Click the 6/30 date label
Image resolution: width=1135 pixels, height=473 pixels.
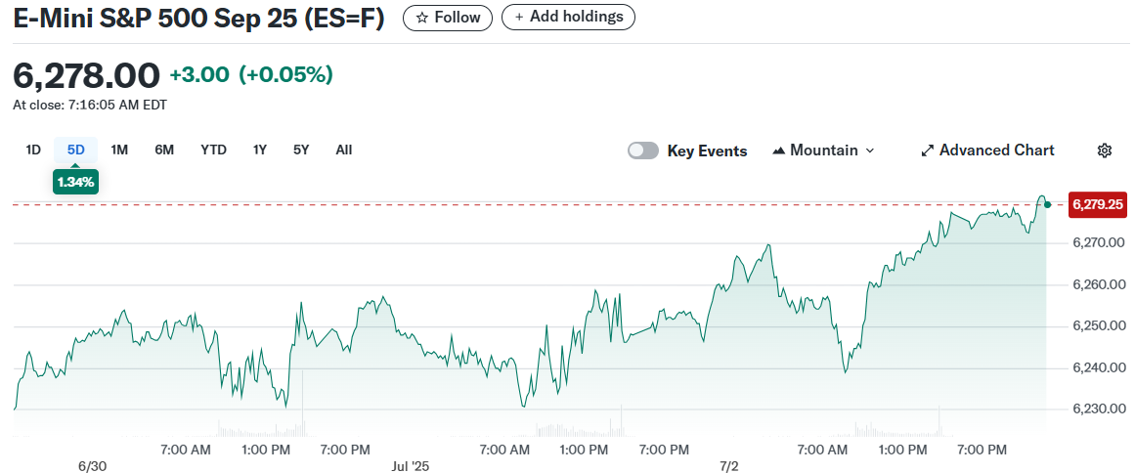[x=91, y=466]
